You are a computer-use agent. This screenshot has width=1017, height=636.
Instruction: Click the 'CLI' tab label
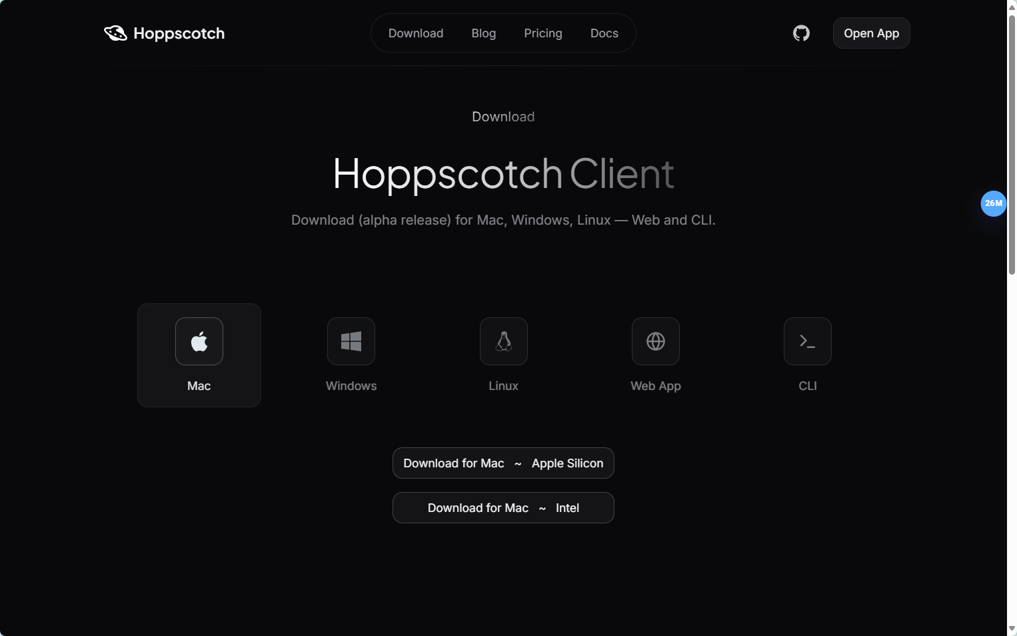808,386
